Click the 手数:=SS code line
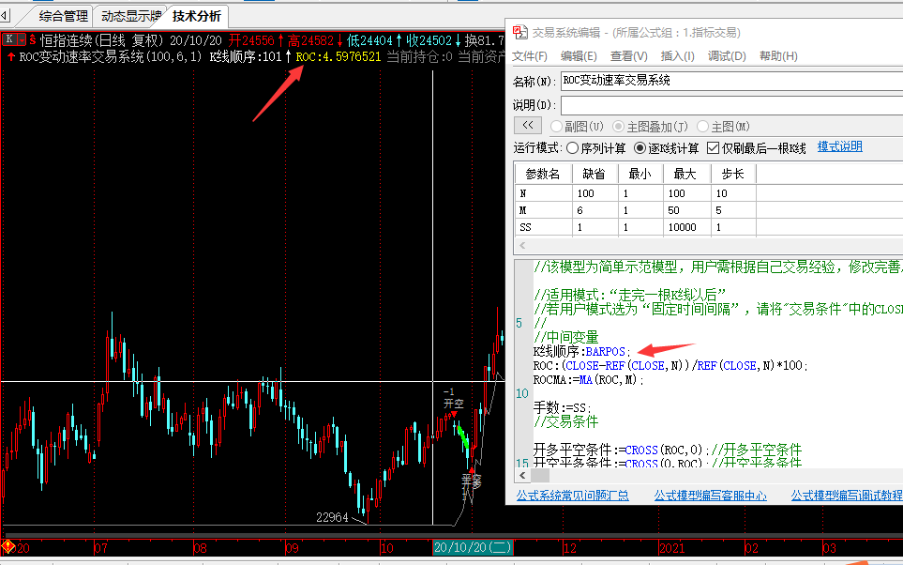Viewport: 903px width, 565px height. tap(562, 407)
